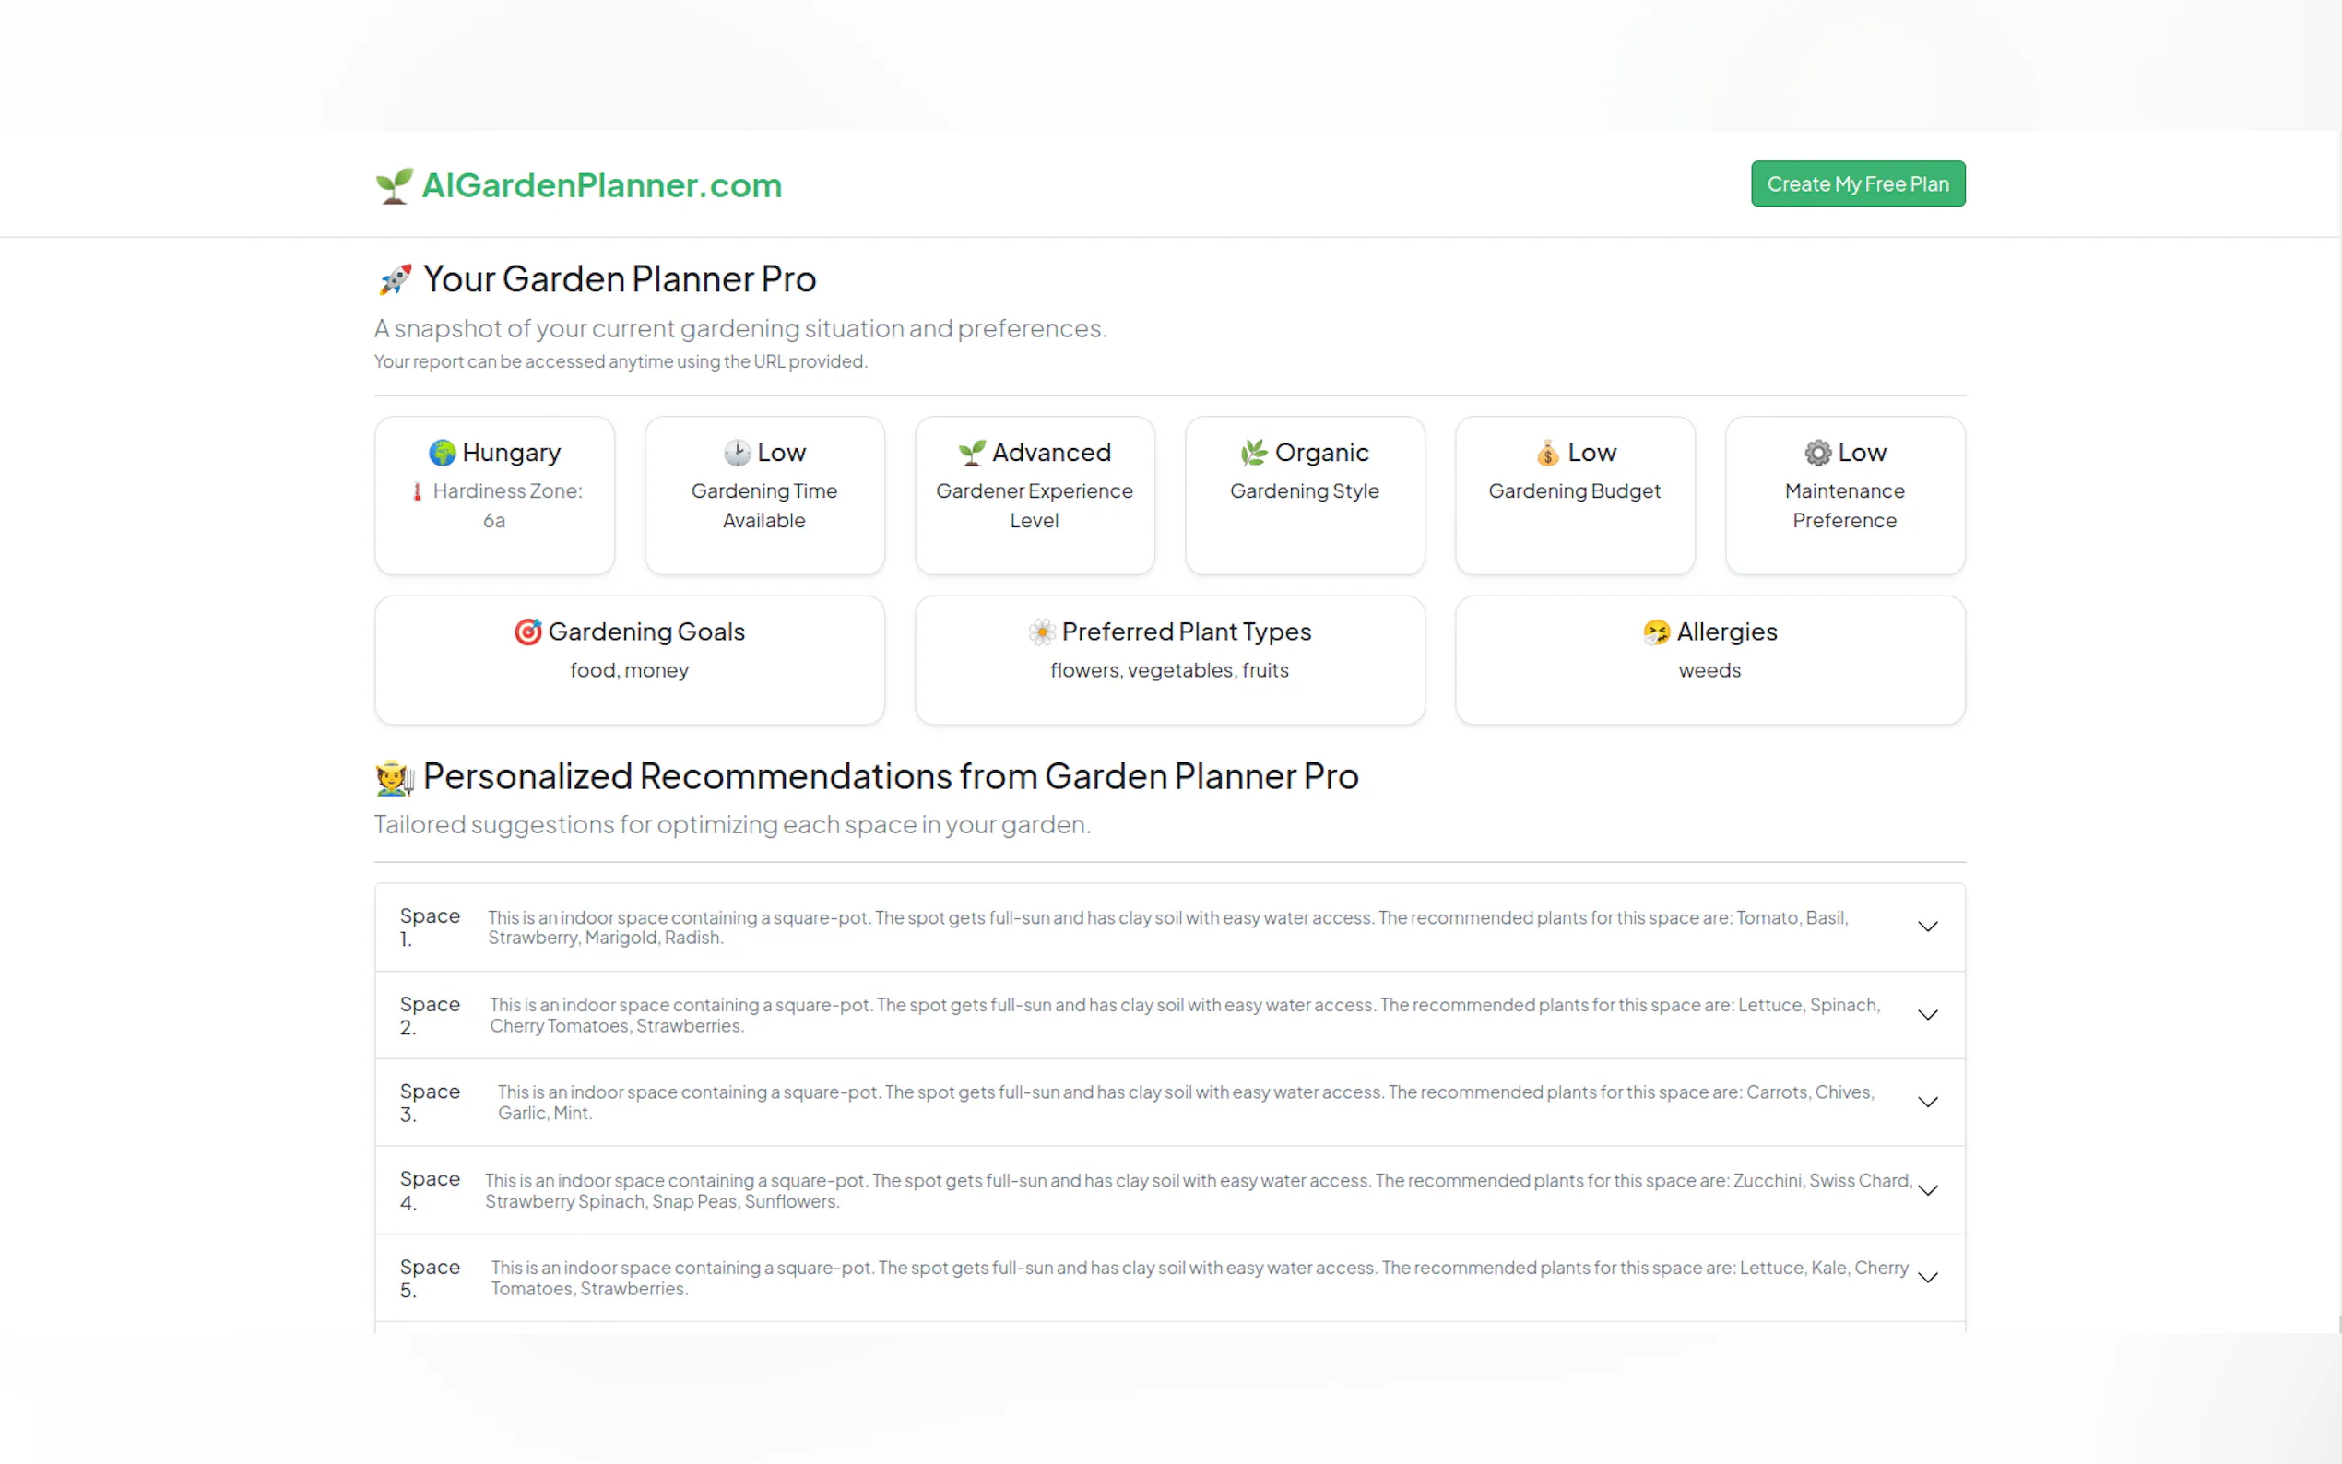Expand Space 5 recommendation row
The width and height of the screenshot is (2342, 1464).
click(1929, 1277)
